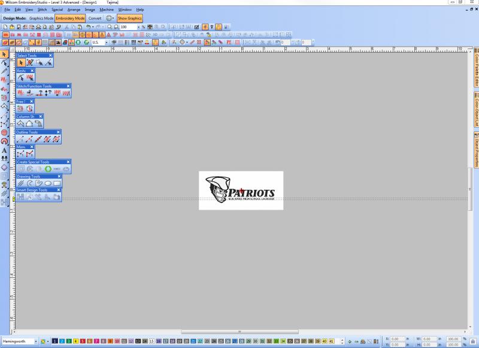479x348 pixels.
Task: Select red thread color swatch 5
Action: (83, 341)
